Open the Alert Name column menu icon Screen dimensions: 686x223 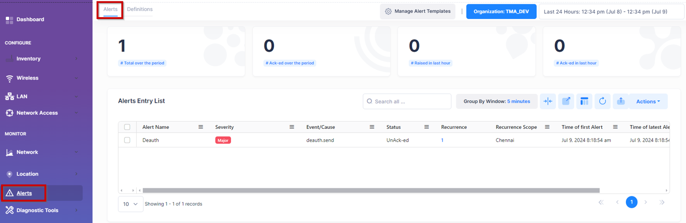[201, 127]
